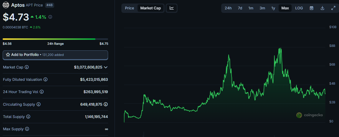Add Aptos to Portfolio button

(55, 55)
